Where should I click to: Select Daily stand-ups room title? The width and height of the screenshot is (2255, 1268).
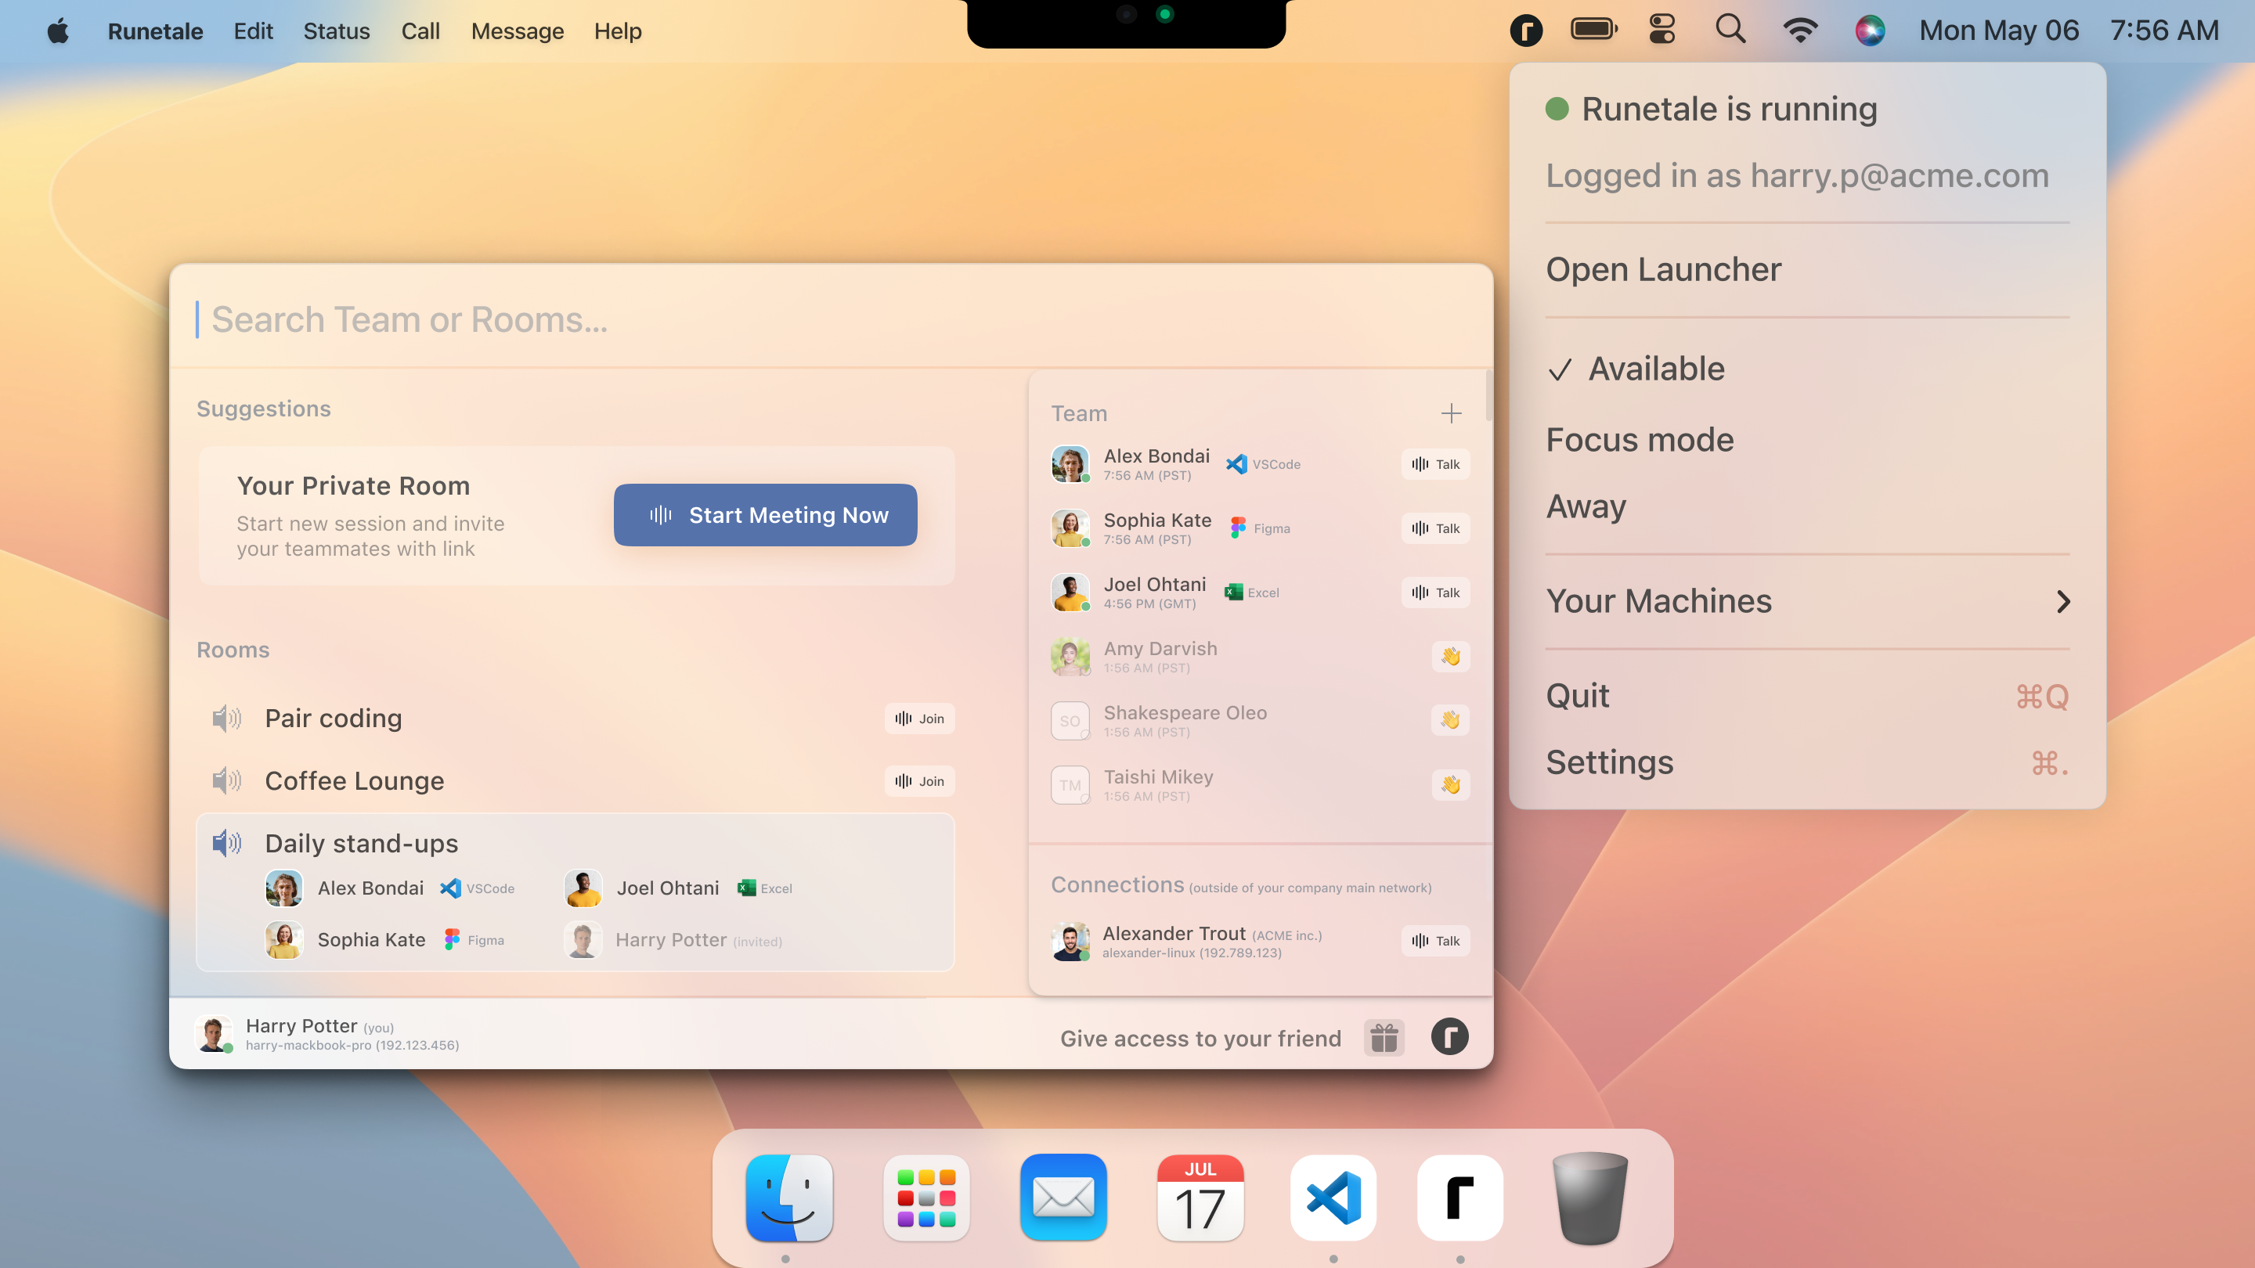pyautogui.click(x=362, y=844)
